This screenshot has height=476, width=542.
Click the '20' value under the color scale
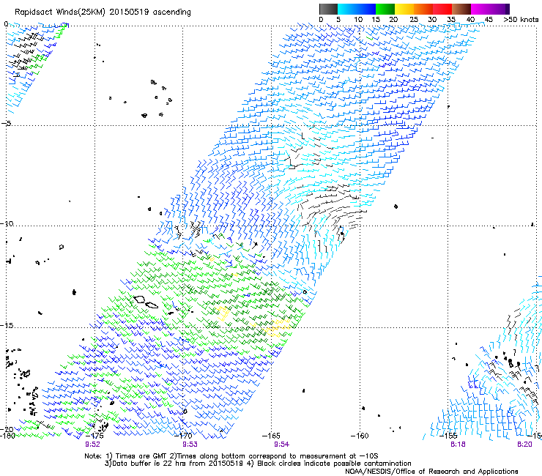tap(393, 19)
